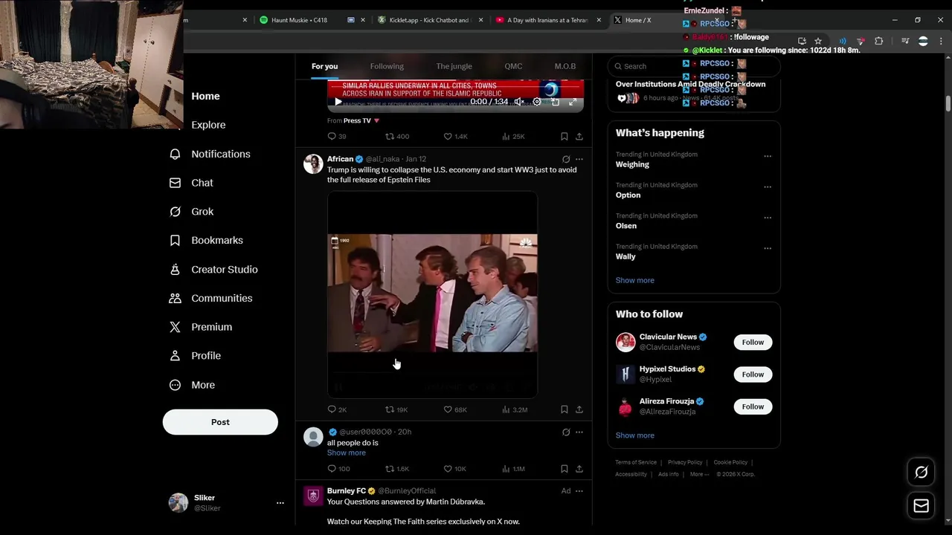
Task: Share the African post about Epstein Files
Action: pos(579,409)
